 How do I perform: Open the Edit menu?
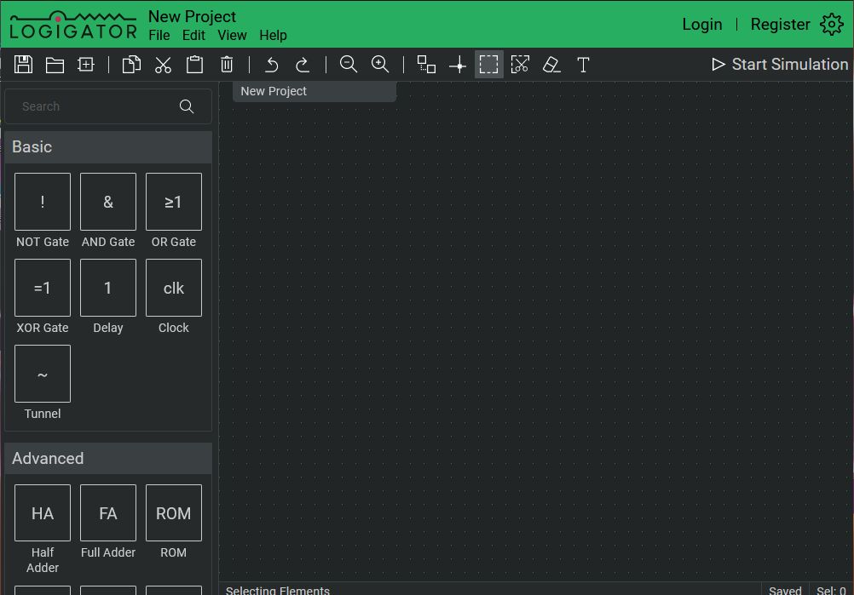tap(193, 35)
